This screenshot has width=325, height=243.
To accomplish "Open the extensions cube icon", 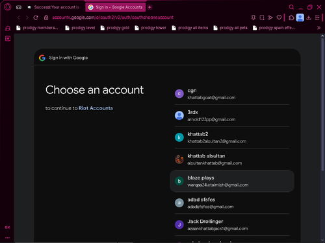I will (291, 17).
